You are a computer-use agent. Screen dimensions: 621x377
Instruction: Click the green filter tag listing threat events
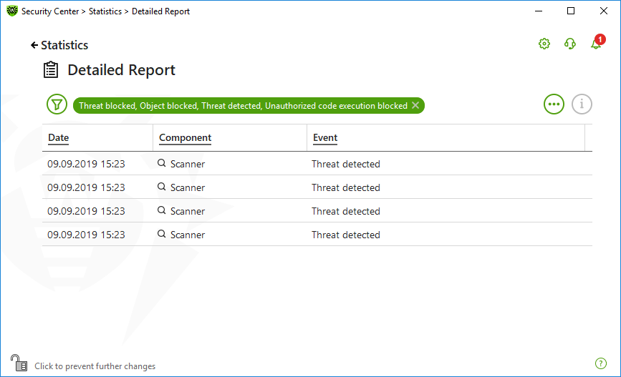tap(249, 106)
